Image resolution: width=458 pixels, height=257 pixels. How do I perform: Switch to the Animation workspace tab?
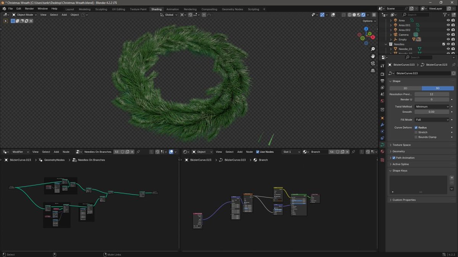(x=173, y=9)
